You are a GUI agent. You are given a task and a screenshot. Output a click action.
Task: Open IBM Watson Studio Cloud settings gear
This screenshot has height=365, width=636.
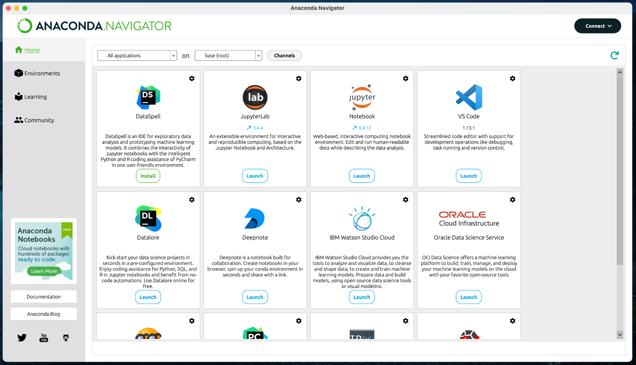(x=405, y=200)
